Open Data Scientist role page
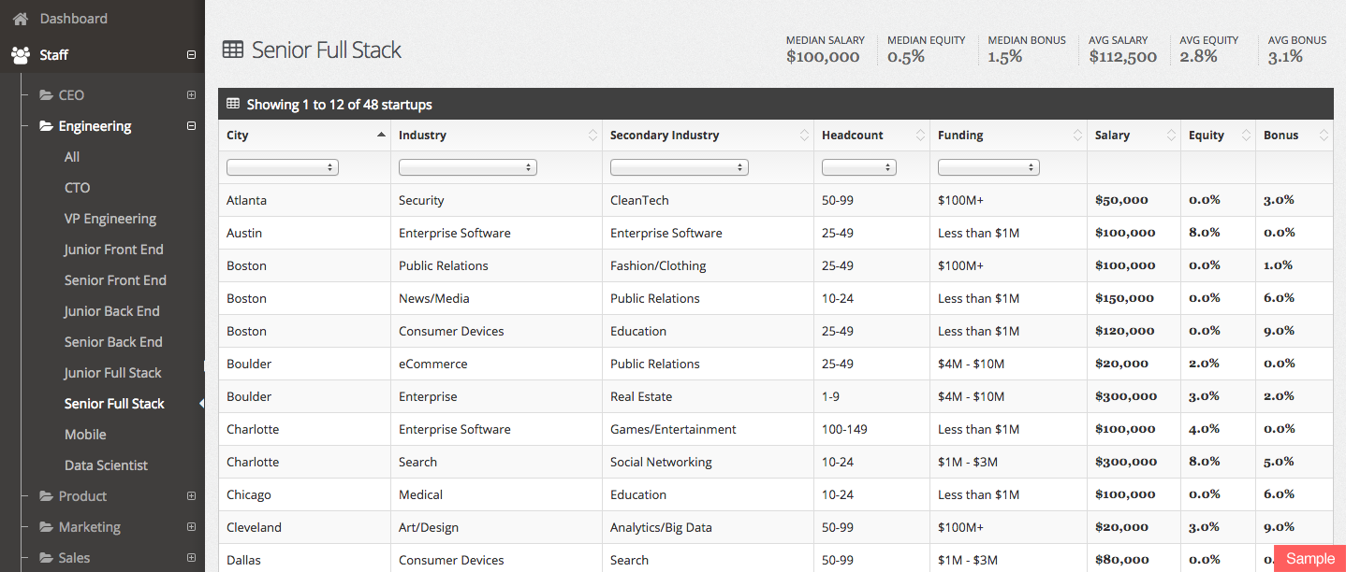Image resolution: width=1346 pixels, height=572 pixels. tap(107, 465)
